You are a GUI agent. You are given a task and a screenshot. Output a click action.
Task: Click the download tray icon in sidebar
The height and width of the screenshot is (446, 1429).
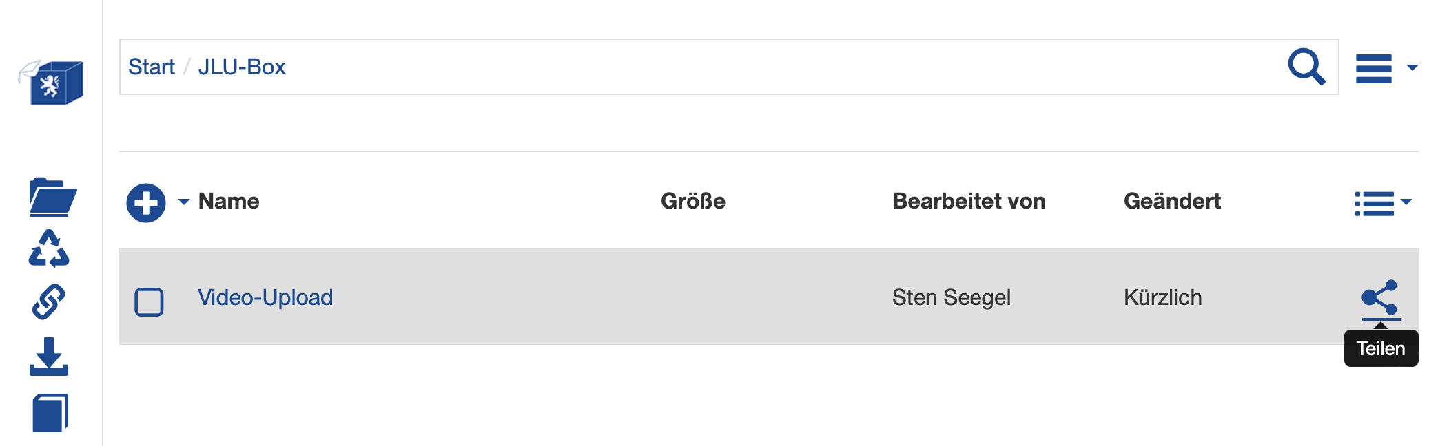pos(49,357)
